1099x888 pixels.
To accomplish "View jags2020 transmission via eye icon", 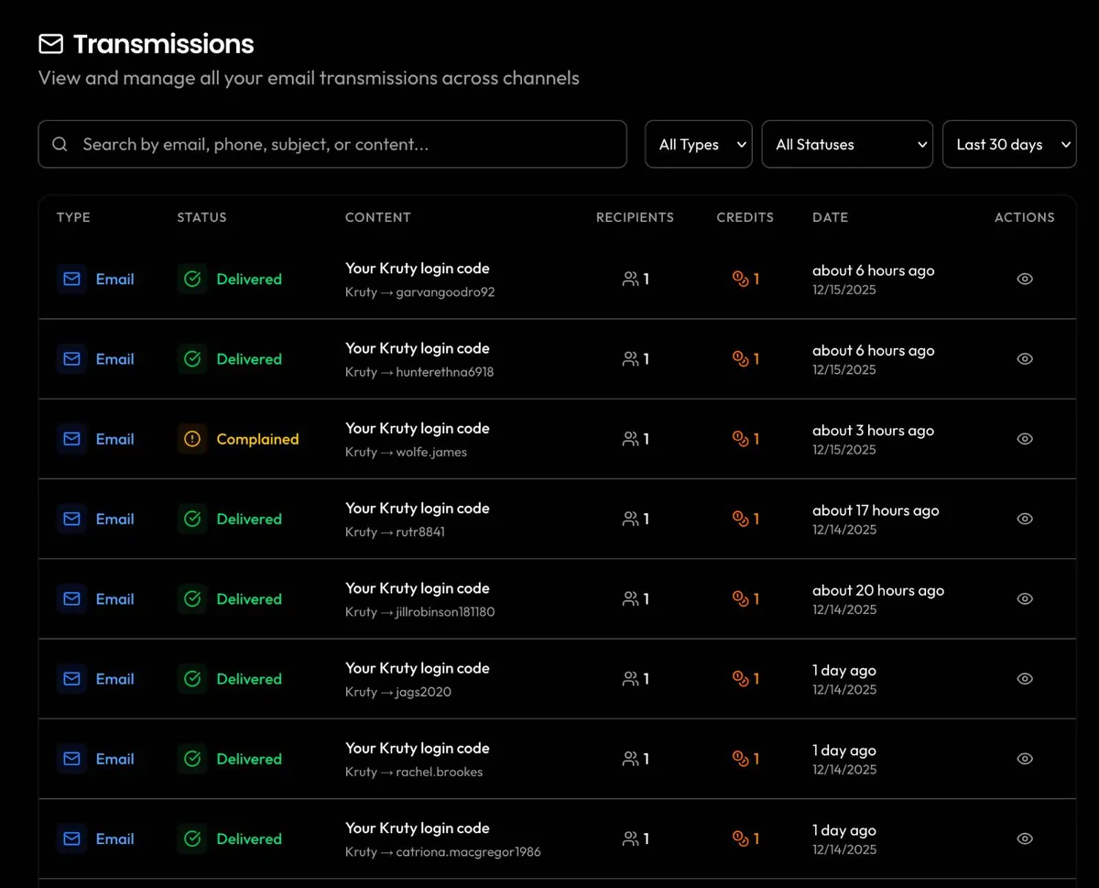I will (1025, 679).
